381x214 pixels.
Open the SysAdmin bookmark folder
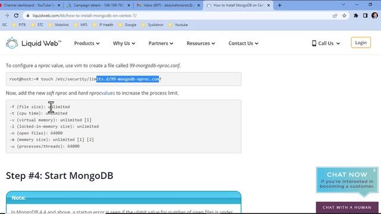152,25
